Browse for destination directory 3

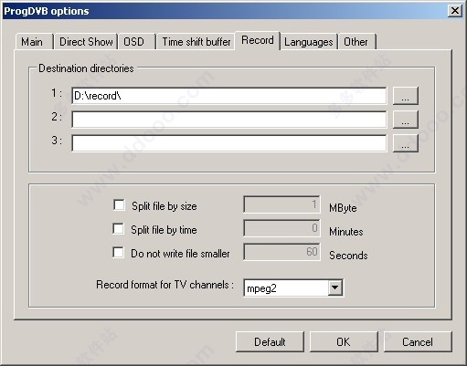405,143
